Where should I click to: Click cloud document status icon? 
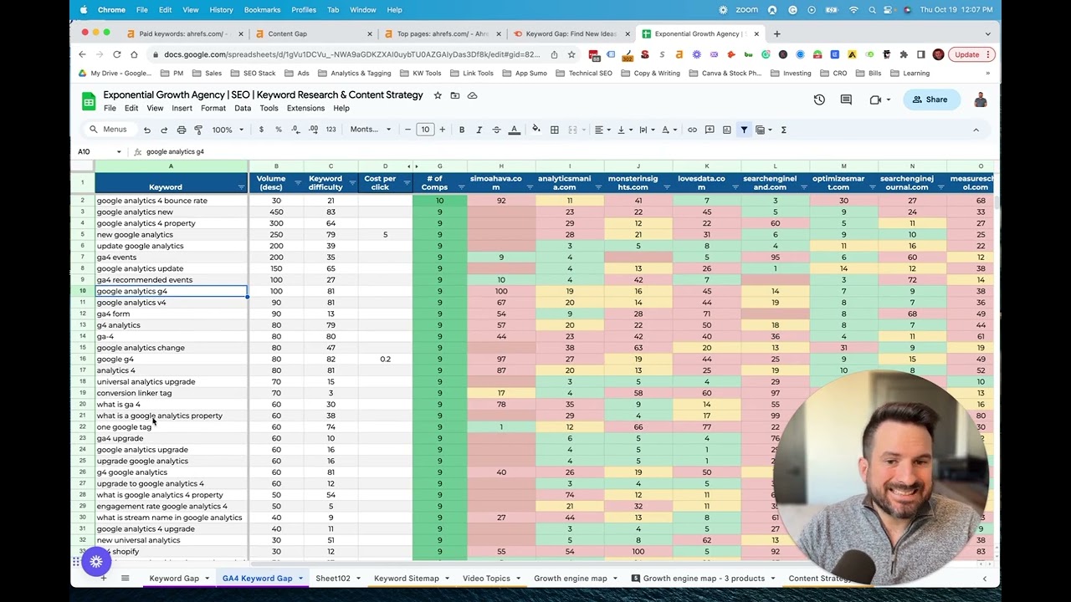(x=472, y=95)
